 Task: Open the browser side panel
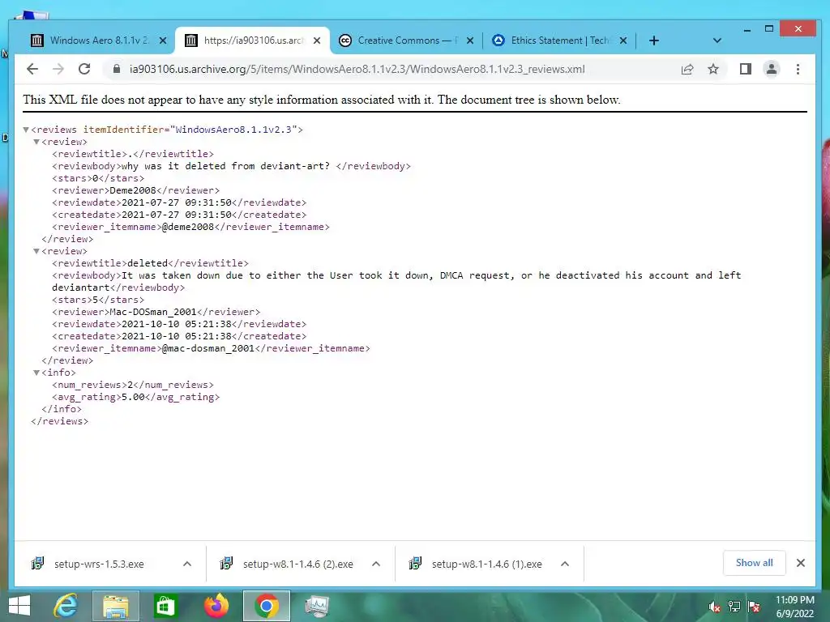[746, 70]
